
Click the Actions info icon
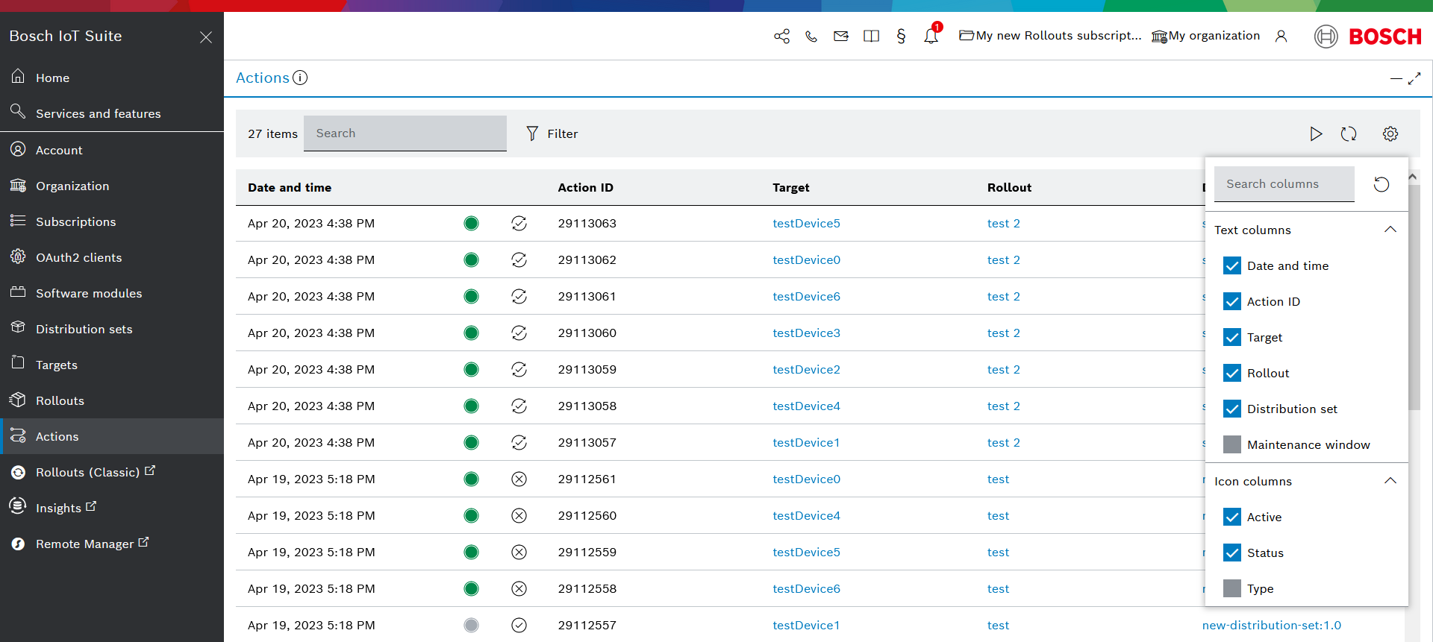pyautogui.click(x=300, y=78)
